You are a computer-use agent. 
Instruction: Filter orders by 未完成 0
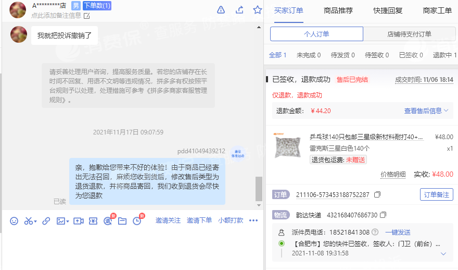309,55
